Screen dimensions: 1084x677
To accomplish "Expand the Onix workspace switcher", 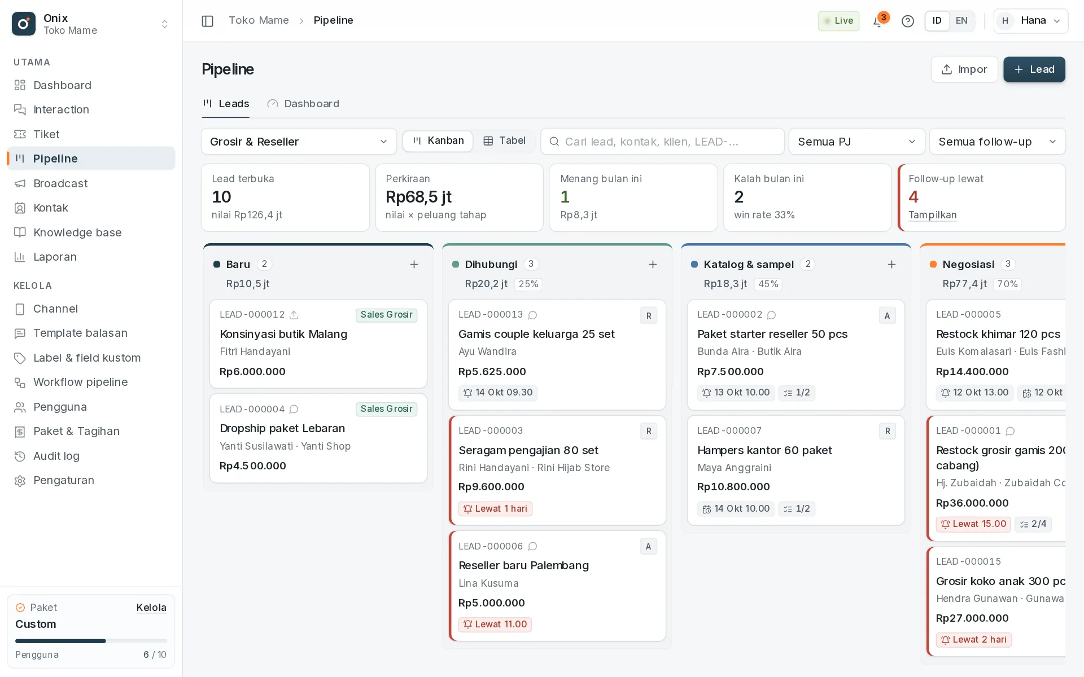I will [x=165, y=24].
